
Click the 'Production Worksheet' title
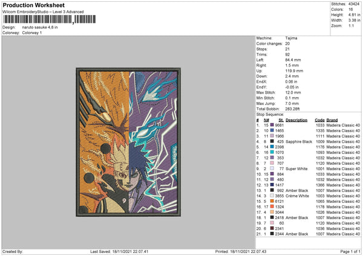[x=33, y=5]
